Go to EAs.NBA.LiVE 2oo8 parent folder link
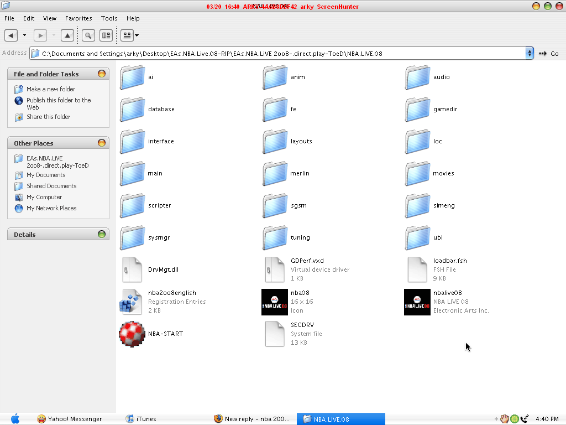Viewport: 566px width, 425px height. click(x=57, y=162)
